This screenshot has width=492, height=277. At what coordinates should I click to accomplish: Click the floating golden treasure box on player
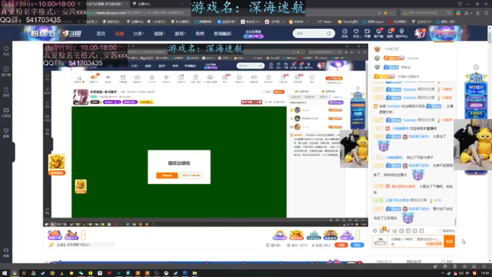click(57, 164)
